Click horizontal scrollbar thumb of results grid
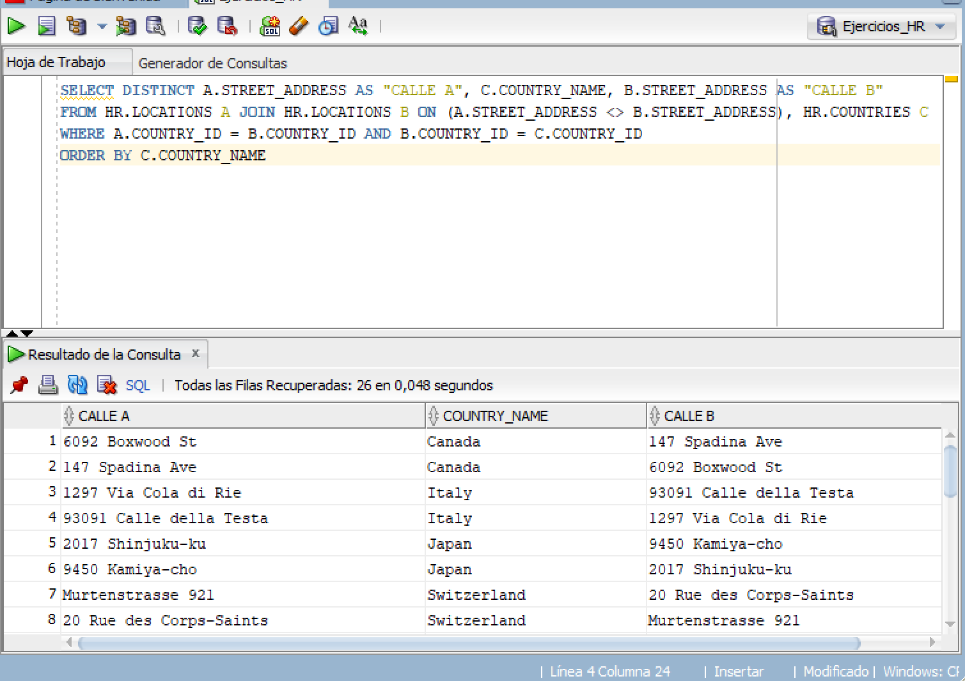Screen dimensions: 965x681 (x=469, y=642)
